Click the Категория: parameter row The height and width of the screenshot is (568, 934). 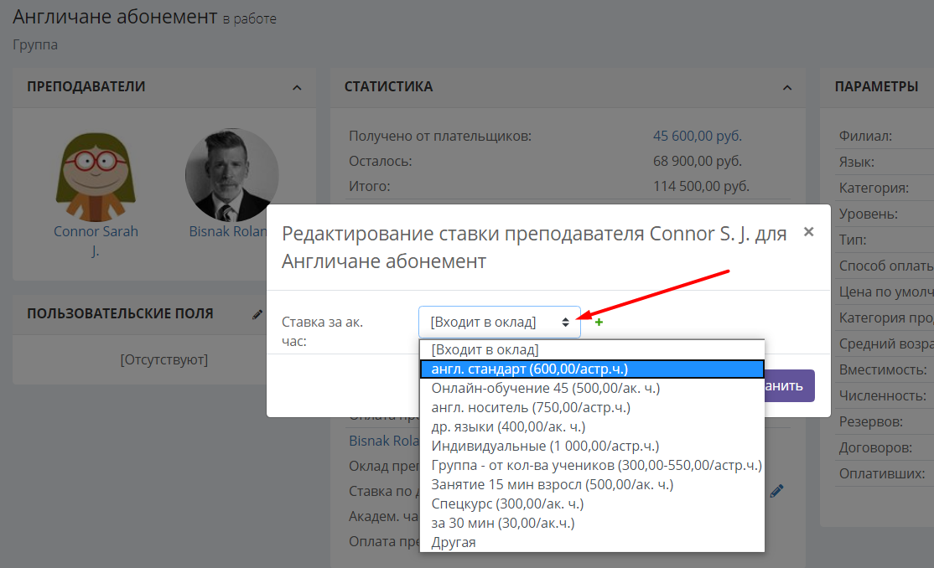pyautogui.click(x=886, y=188)
